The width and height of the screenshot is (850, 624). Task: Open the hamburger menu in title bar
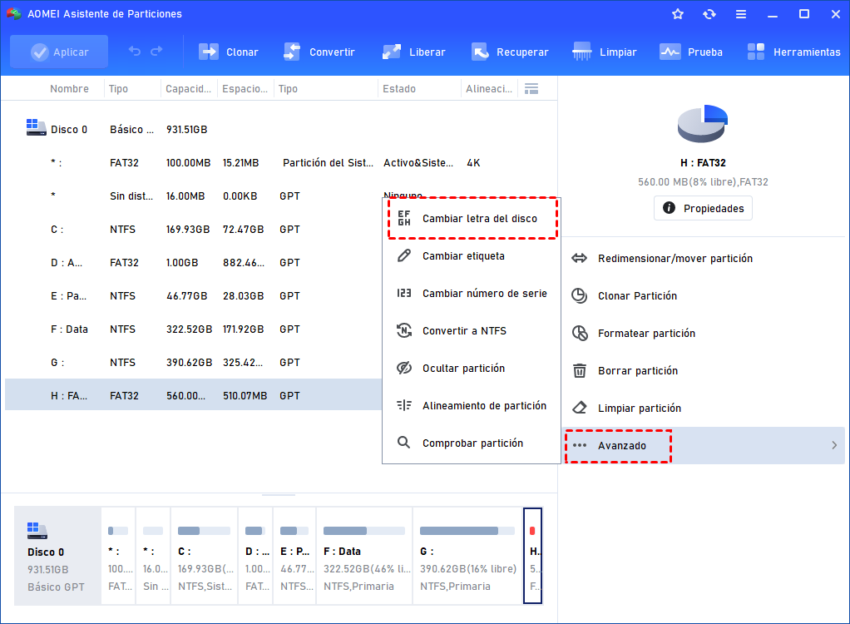739,13
